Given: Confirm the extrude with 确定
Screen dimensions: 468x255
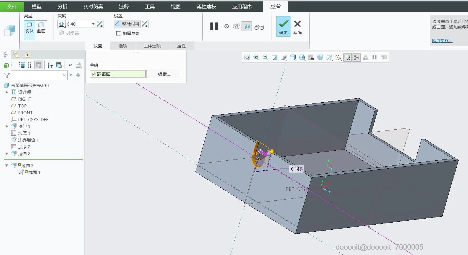Looking at the screenshot, I should [x=283, y=26].
